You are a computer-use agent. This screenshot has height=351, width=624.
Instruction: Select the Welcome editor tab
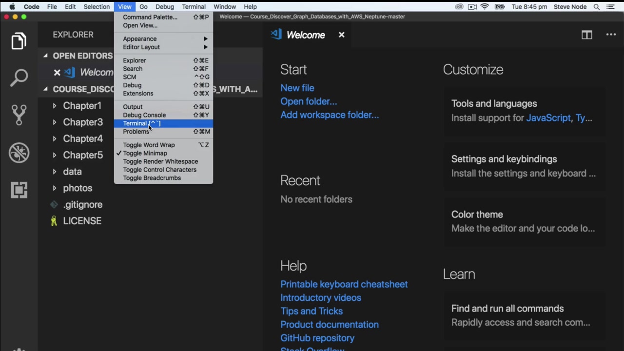[x=308, y=35]
